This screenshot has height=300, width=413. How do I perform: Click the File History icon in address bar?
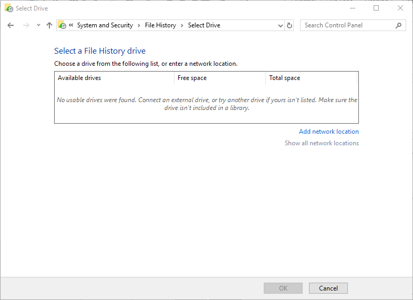62,25
